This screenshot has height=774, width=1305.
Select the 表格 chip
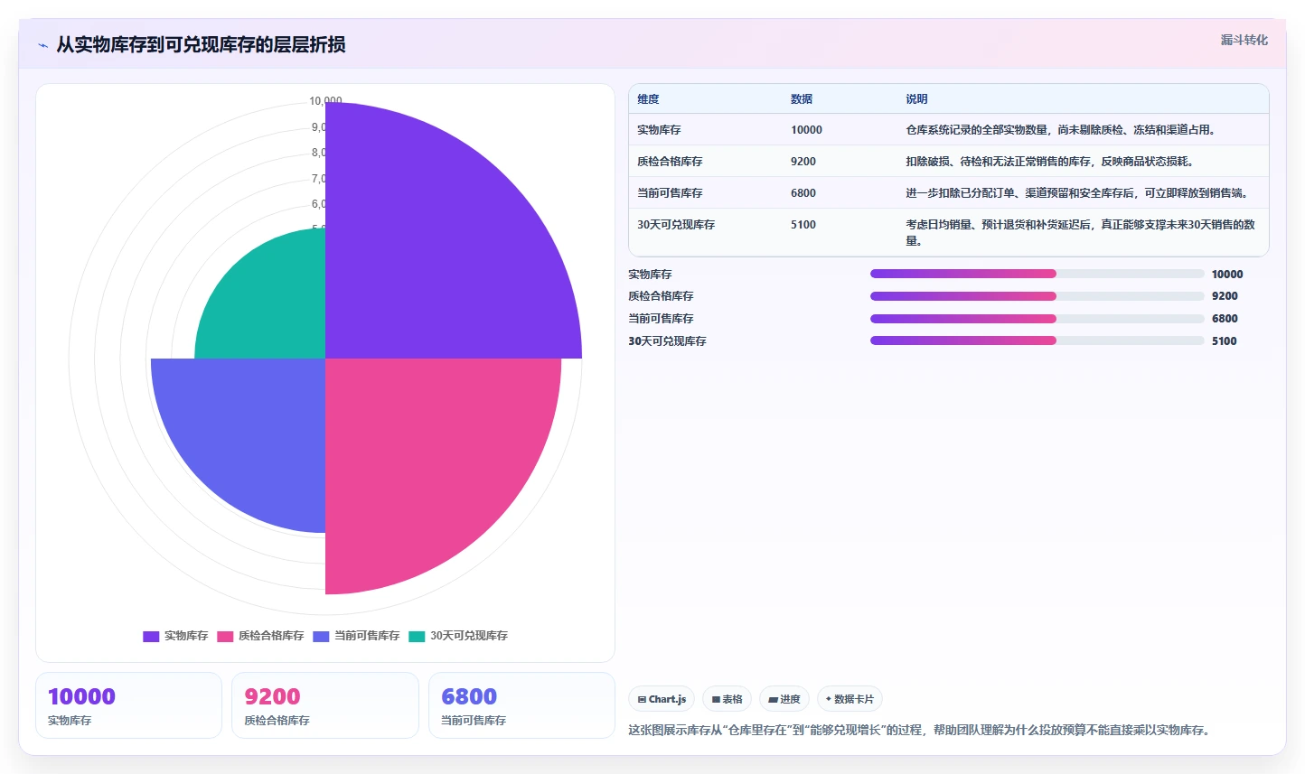click(727, 699)
